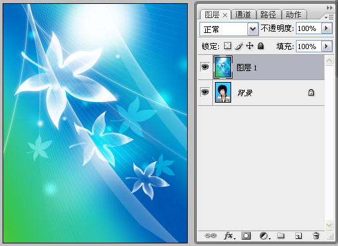The image size is (338, 246).
Task: Switch to the 通道 tab
Action: point(243,15)
